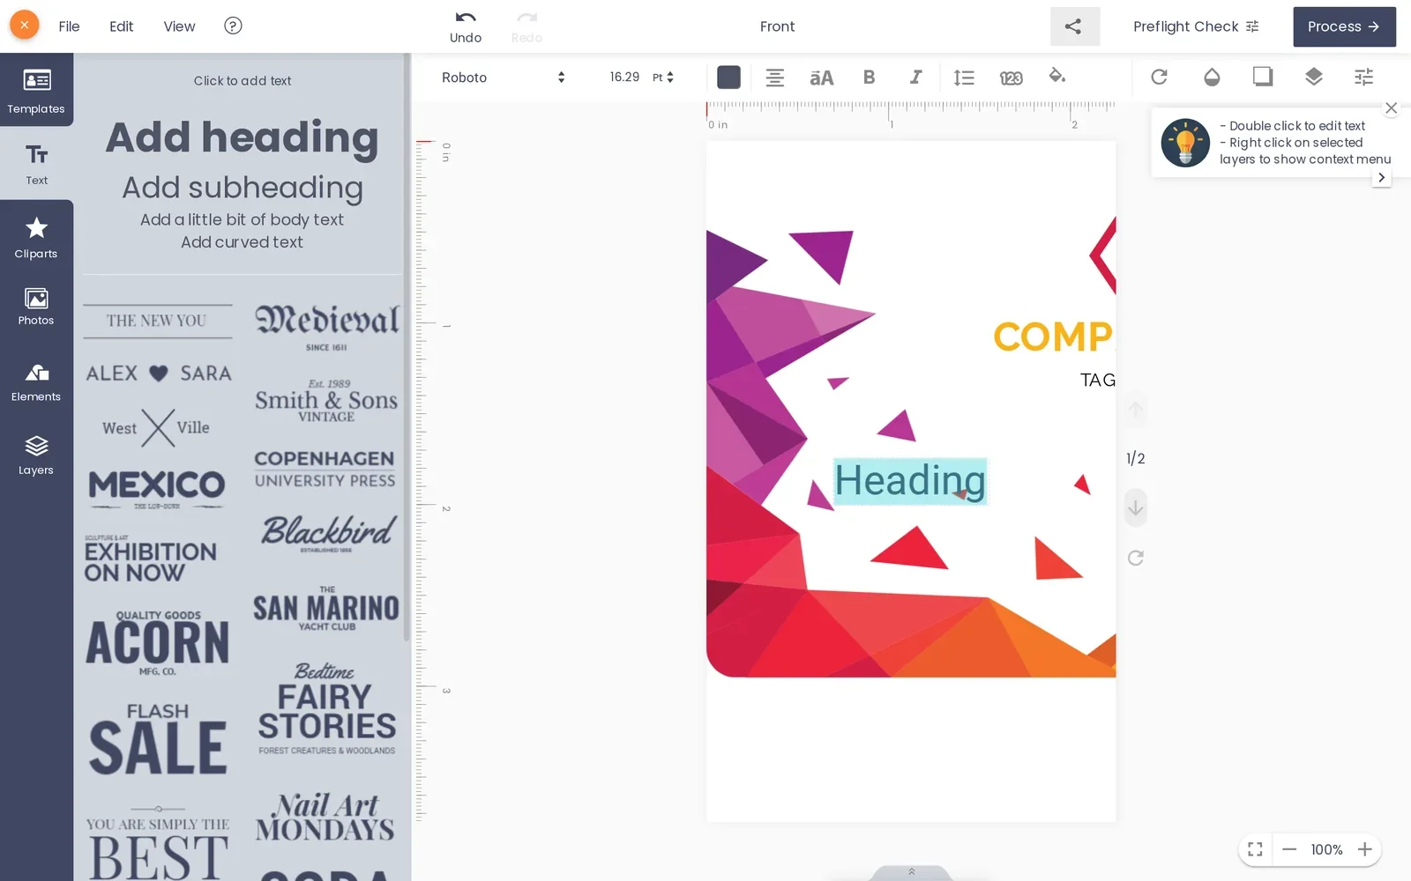Open the Edit menu
This screenshot has height=881, width=1411.
(121, 26)
